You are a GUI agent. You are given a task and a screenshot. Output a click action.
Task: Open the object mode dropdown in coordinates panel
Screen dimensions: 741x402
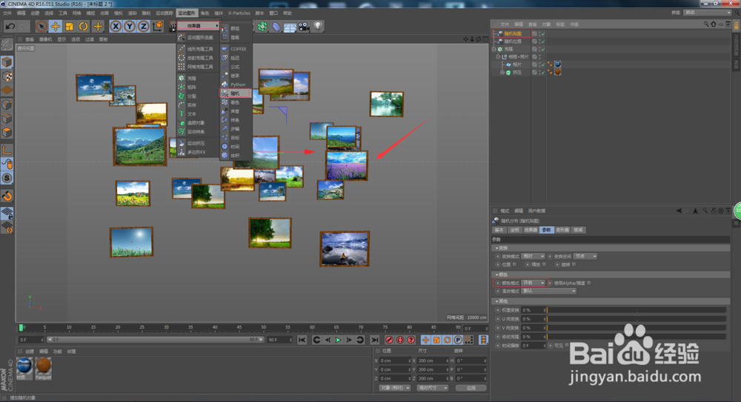tap(395, 388)
